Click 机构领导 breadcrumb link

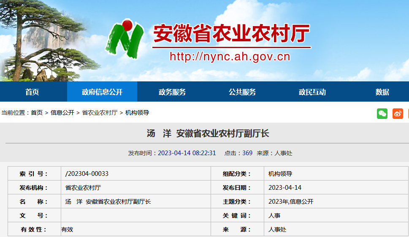pos(137,113)
